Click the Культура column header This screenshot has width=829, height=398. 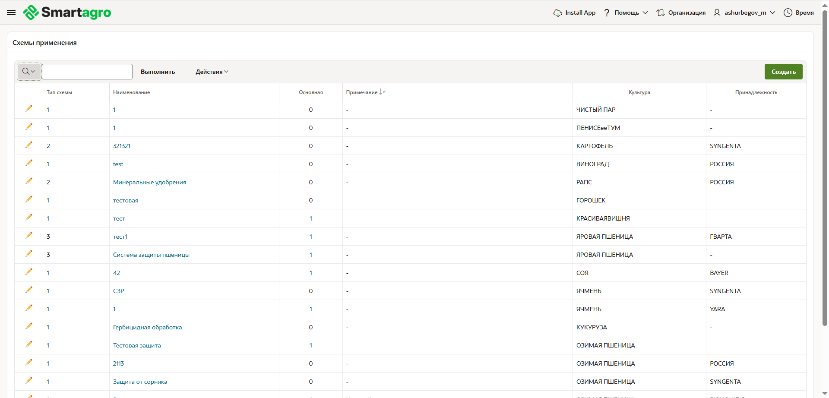(639, 92)
